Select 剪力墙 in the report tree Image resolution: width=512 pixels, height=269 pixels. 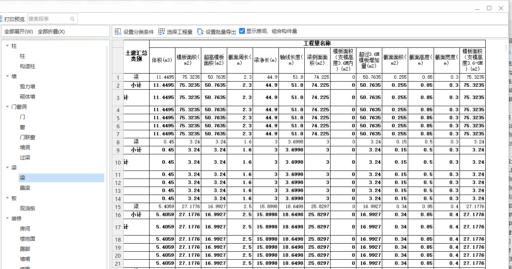coord(28,87)
